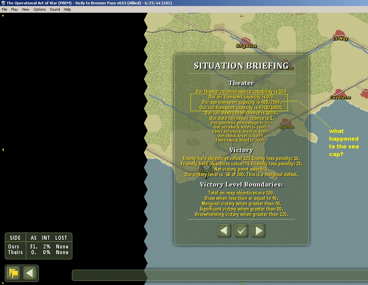Click the 'SIDE' column header

click(x=15, y=238)
